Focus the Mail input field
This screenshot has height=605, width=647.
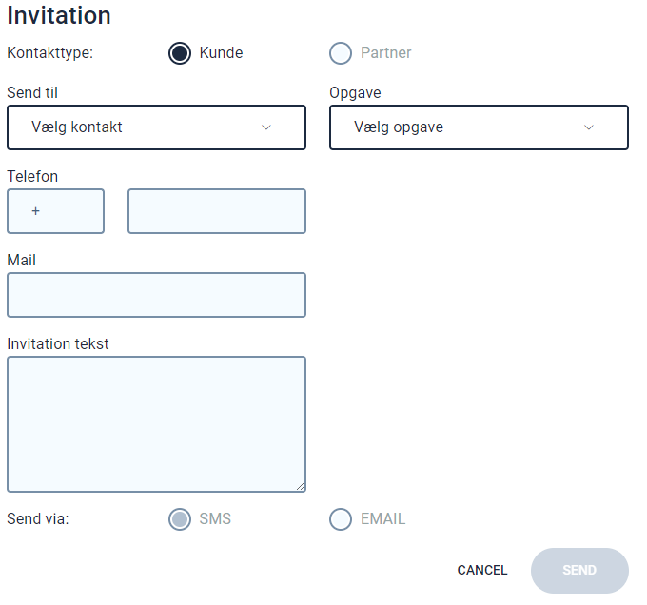tap(156, 295)
